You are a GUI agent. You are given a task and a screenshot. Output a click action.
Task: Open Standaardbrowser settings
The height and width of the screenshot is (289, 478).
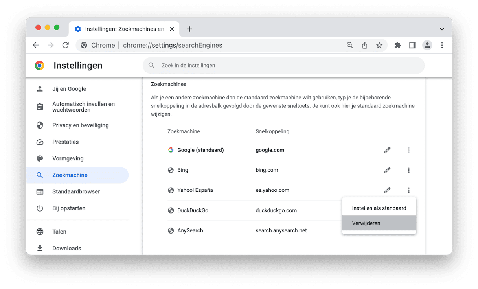[x=77, y=191]
